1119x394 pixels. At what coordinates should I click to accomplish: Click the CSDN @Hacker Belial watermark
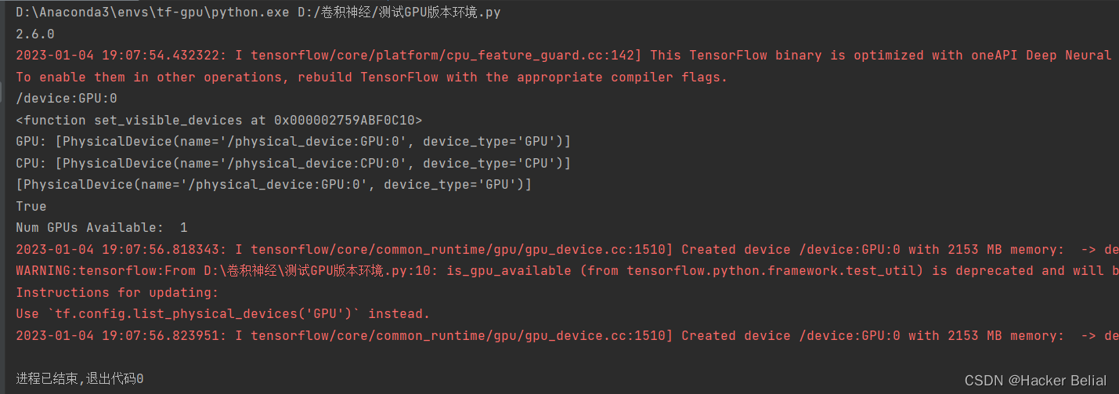[x=1035, y=380]
